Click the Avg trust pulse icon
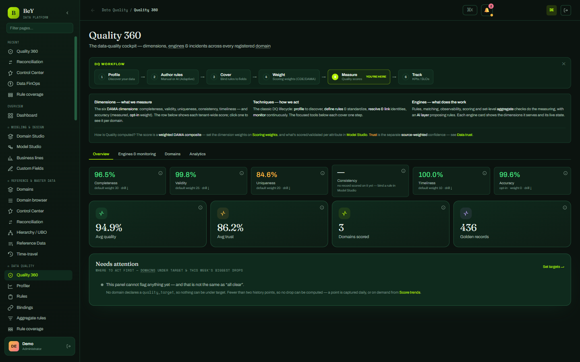This screenshot has height=362, width=580. click(x=223, y=213)
